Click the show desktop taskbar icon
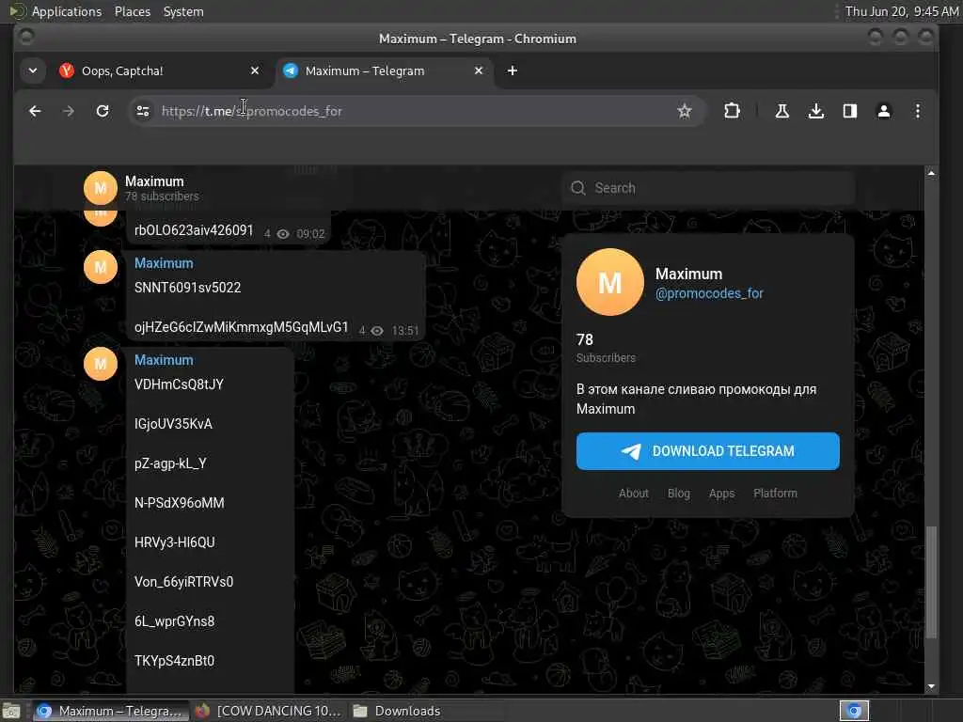 pos(11,711)
